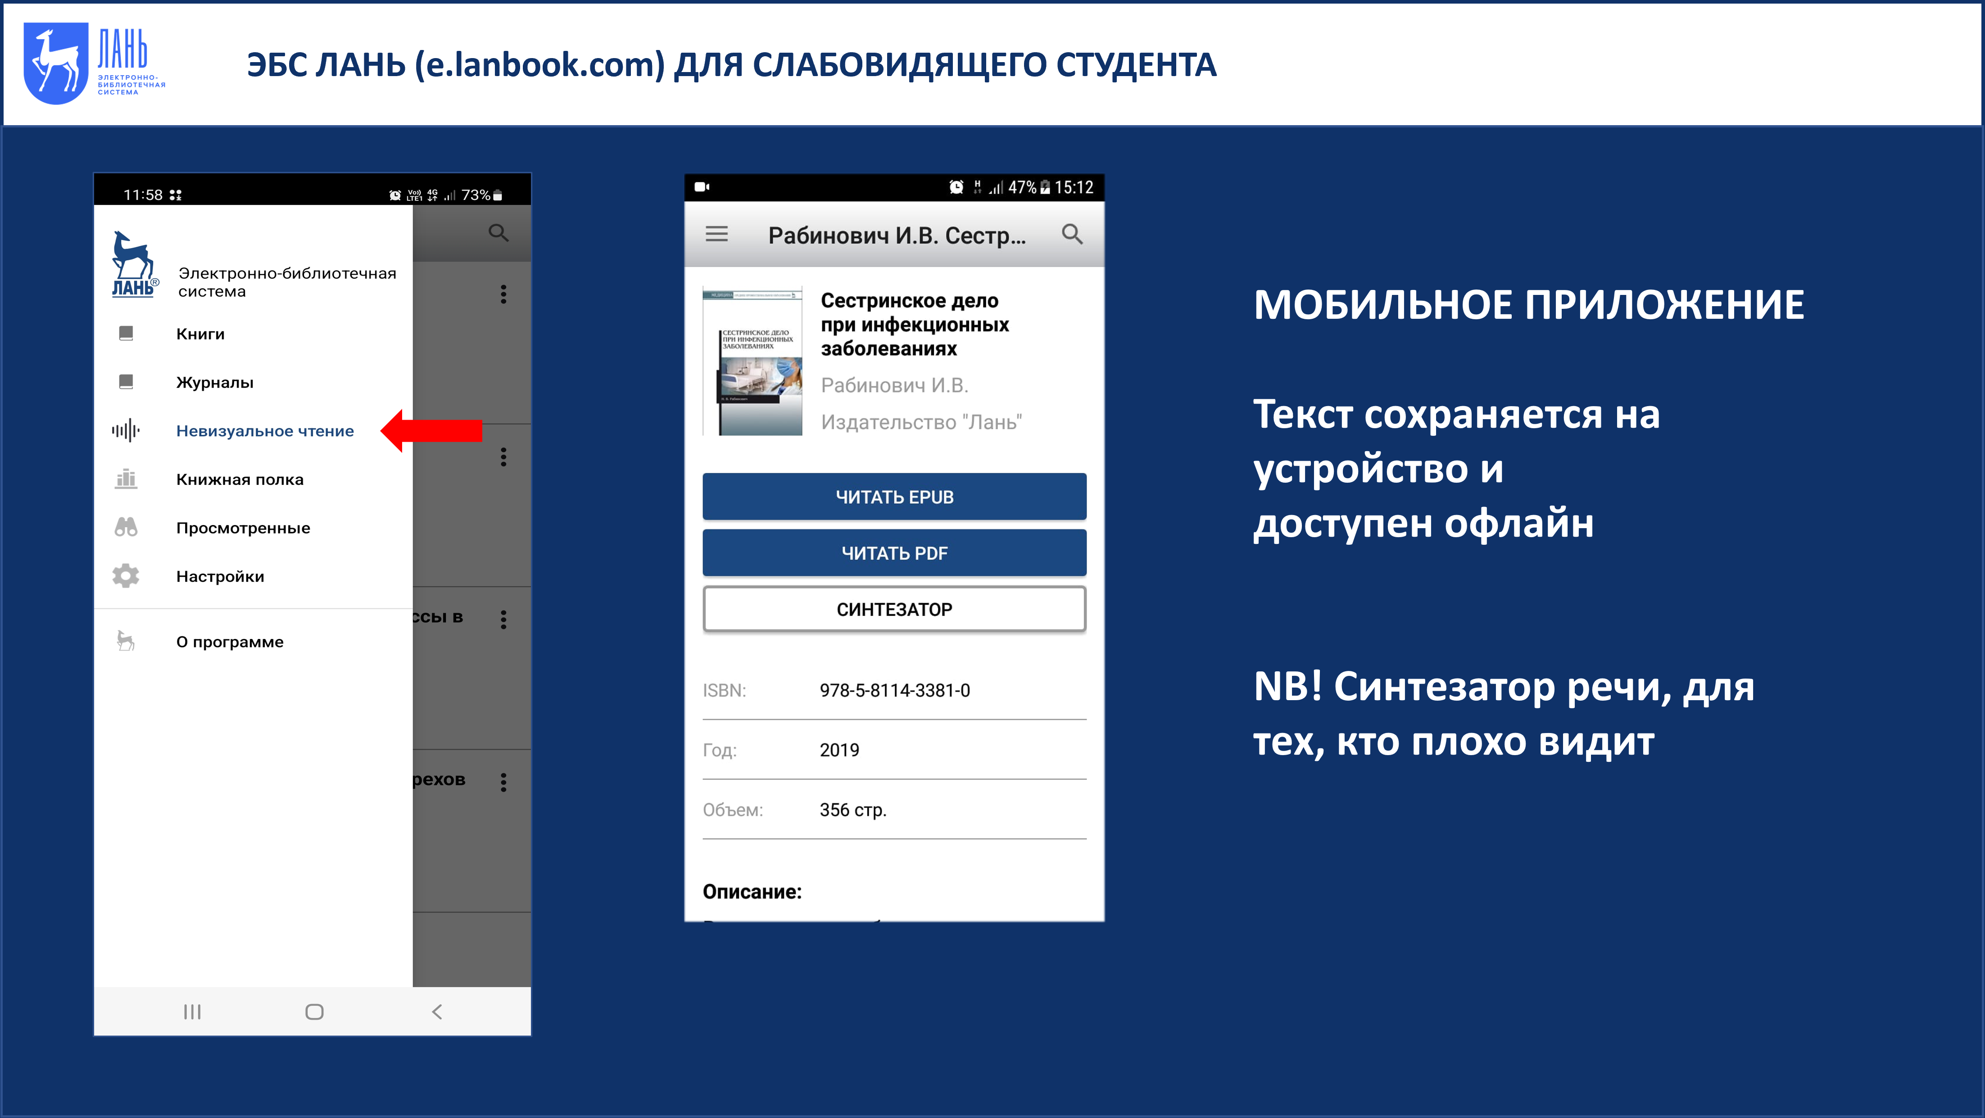
Task: Click alarm icon in right phone status bar
Action: click(956, 186)
